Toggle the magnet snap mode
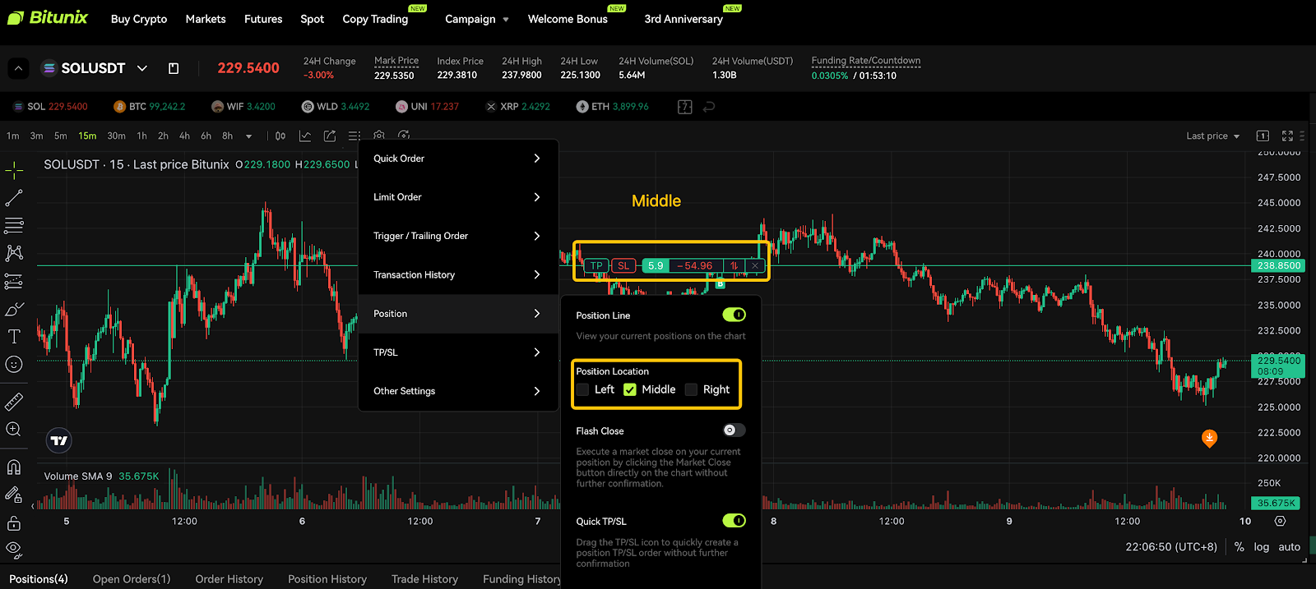This screenshot has height=589, width=1316. click(14, 467)
